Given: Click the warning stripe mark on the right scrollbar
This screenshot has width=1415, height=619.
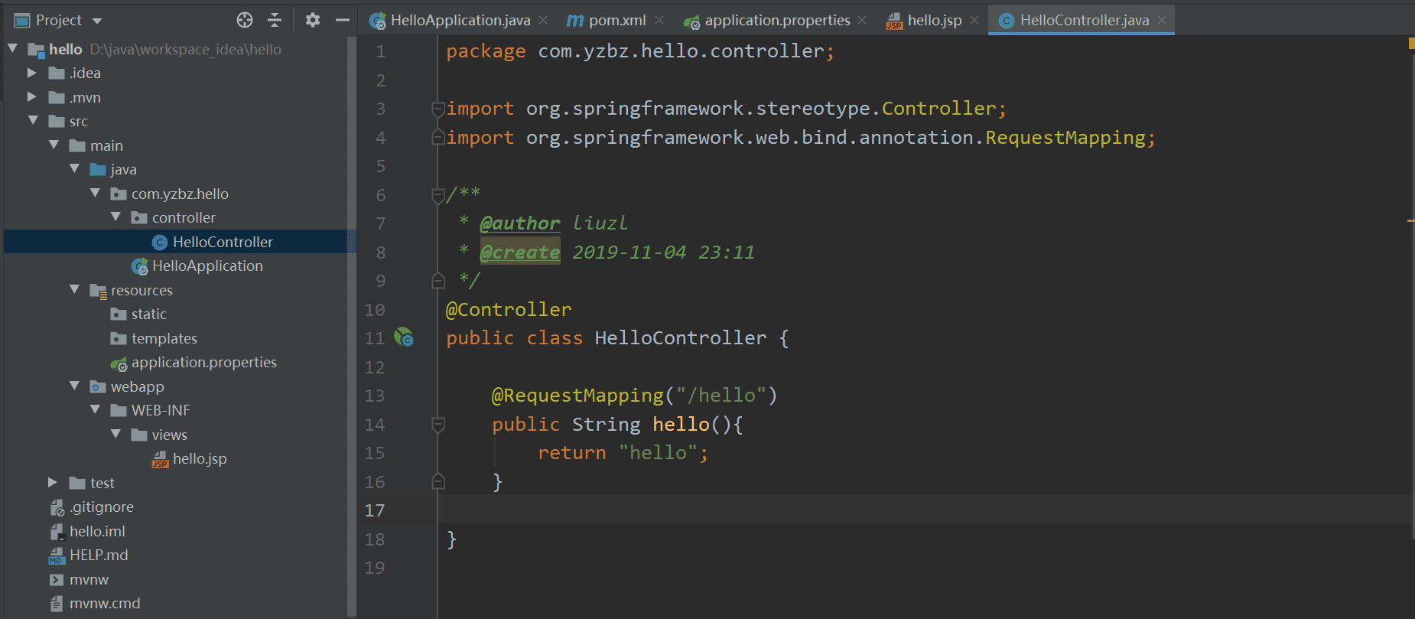Looking at the screenshot, I should (x=1410, y=221).
